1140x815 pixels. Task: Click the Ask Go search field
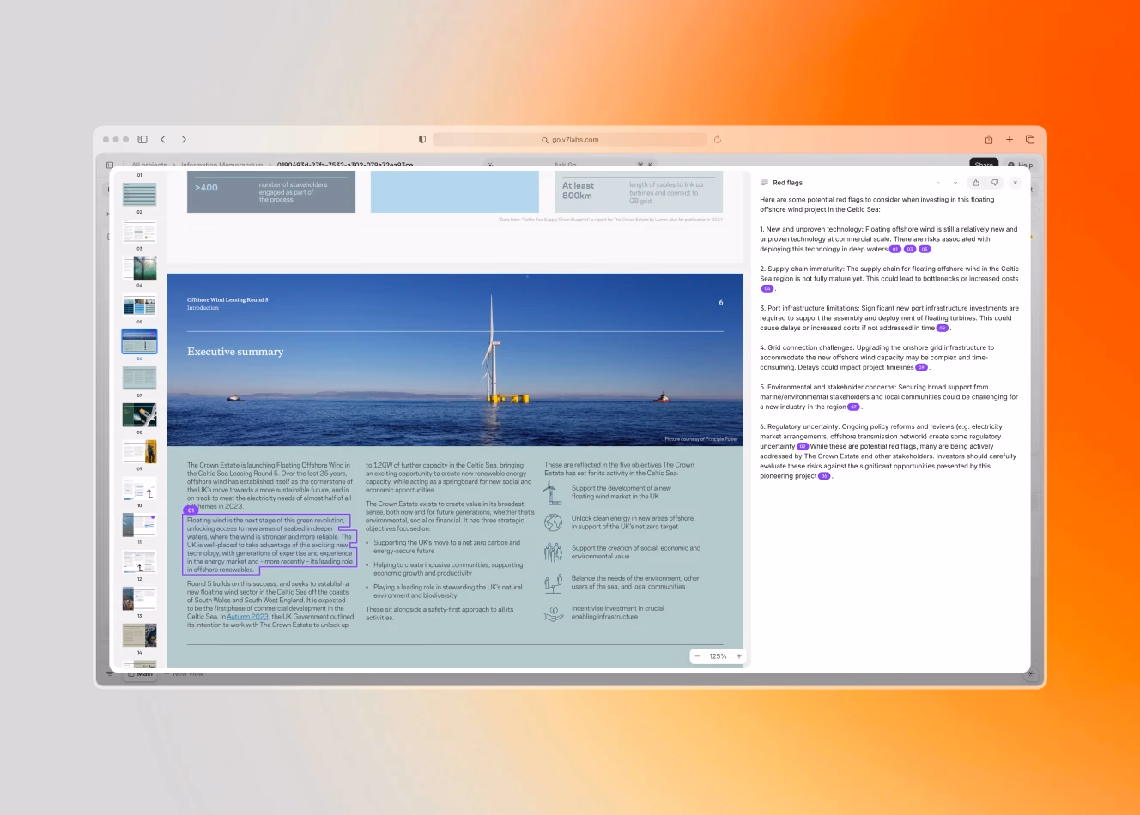[570, 164]
